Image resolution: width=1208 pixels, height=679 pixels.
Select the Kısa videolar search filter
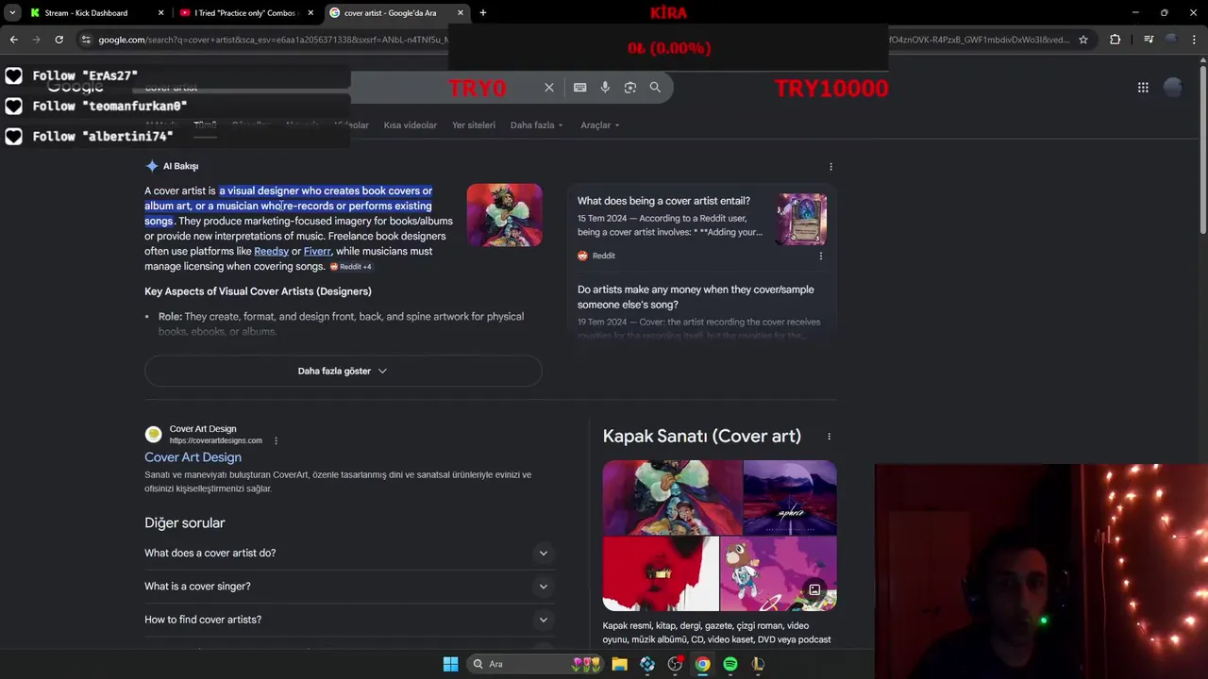point(410,124)
